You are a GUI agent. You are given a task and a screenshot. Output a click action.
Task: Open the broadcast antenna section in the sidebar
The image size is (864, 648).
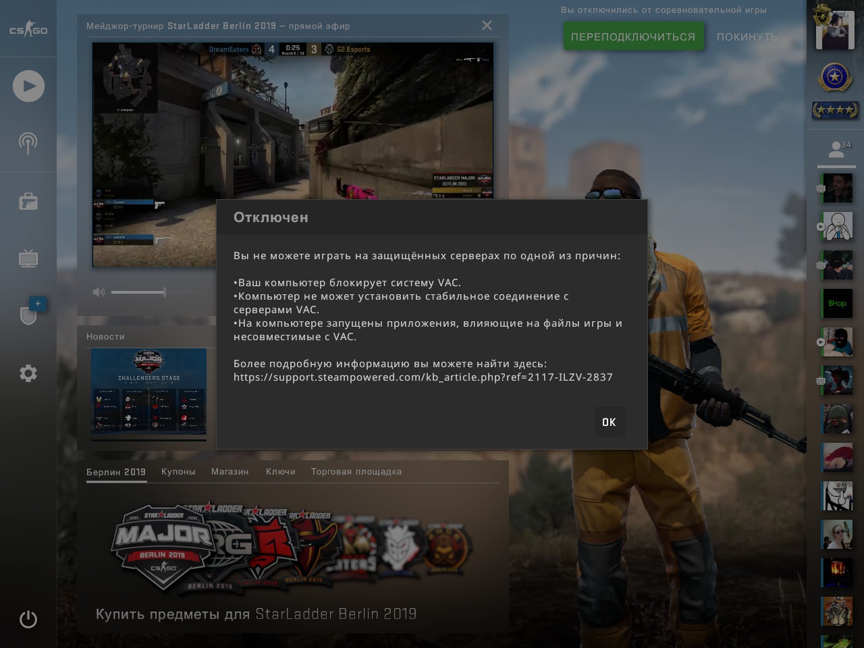point(28,143)
